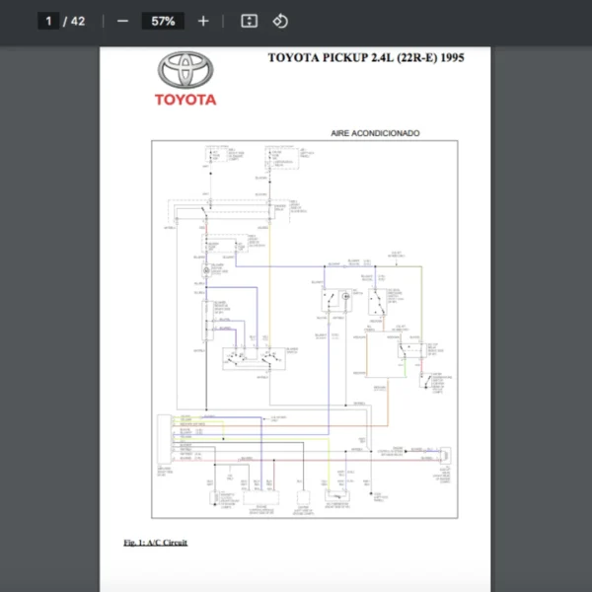Screen dimensions: 592x592
Task: Click the total page count 42
Action: [77, 21]
